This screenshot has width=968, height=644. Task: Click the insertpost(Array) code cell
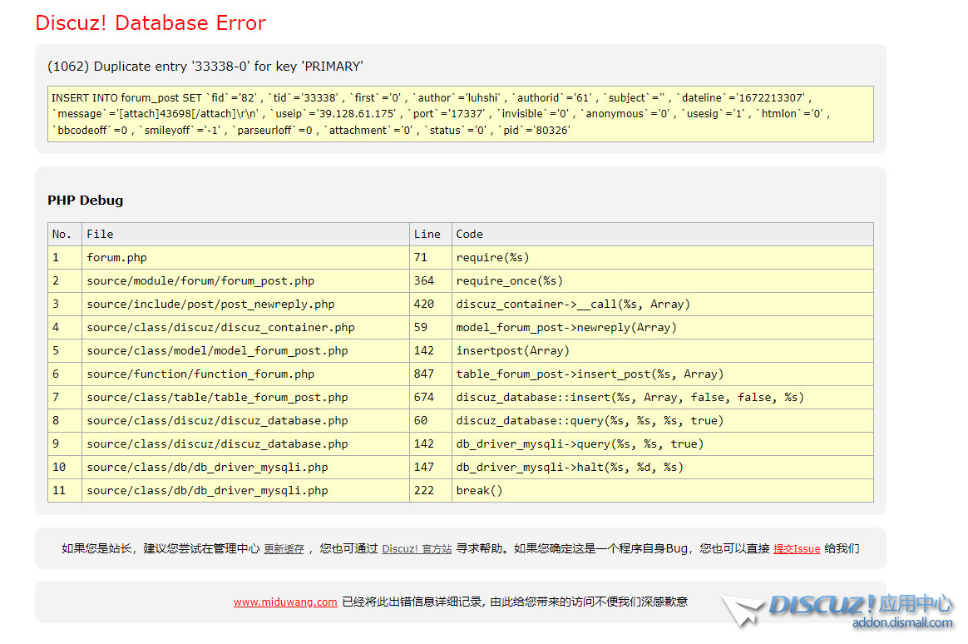click(663, 351)
